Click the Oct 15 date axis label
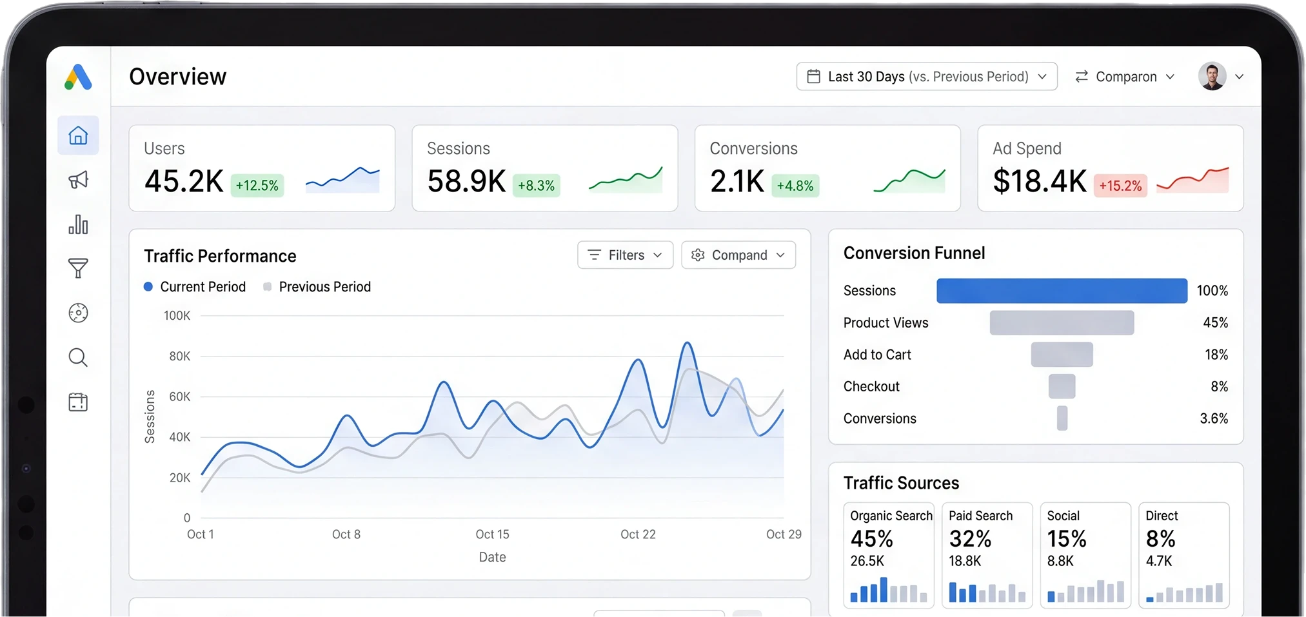 492,534
